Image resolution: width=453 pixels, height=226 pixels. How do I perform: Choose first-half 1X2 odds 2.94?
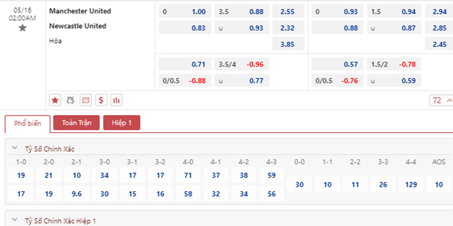pyautogui.click(x=439, y=11)
